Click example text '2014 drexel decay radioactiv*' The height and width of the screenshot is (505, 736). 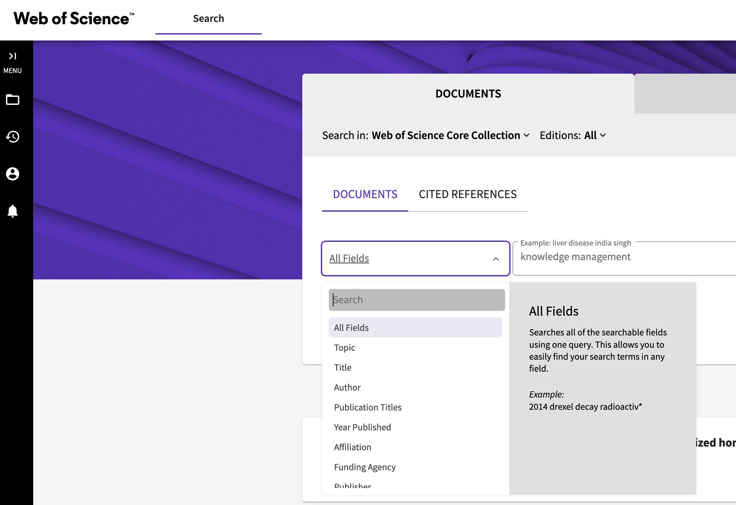pyautogui.click(x=586, y=407)
